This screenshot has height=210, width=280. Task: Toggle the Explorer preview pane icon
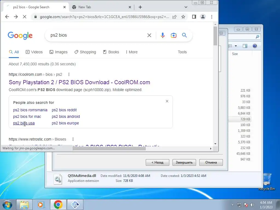tap(245, 46)
